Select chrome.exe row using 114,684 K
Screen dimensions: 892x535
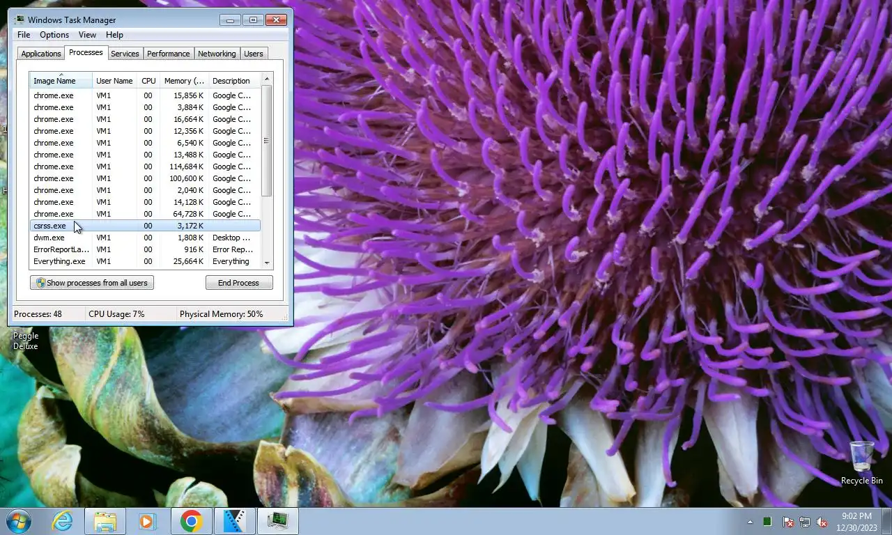click(145, 166)
